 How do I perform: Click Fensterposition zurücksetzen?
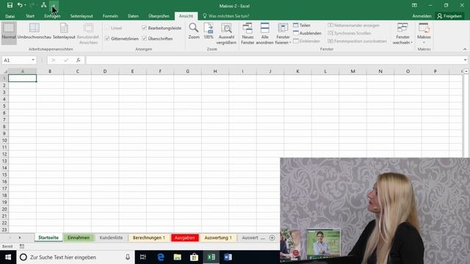point(357,41)
